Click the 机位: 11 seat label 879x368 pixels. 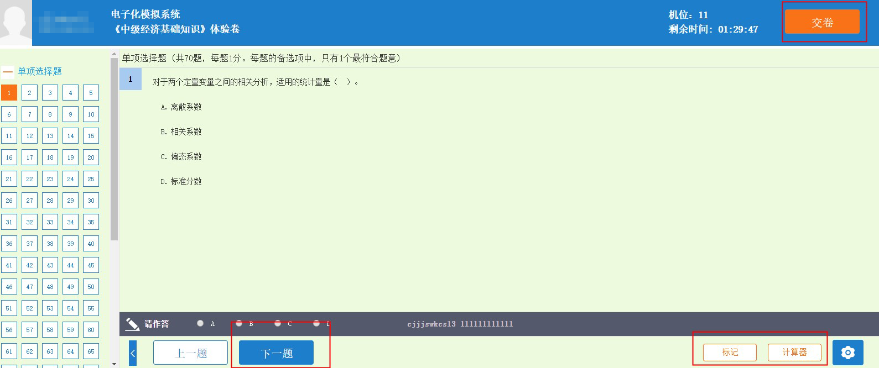688,15
